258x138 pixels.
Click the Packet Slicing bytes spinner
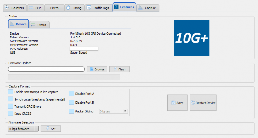coord(113,111)
